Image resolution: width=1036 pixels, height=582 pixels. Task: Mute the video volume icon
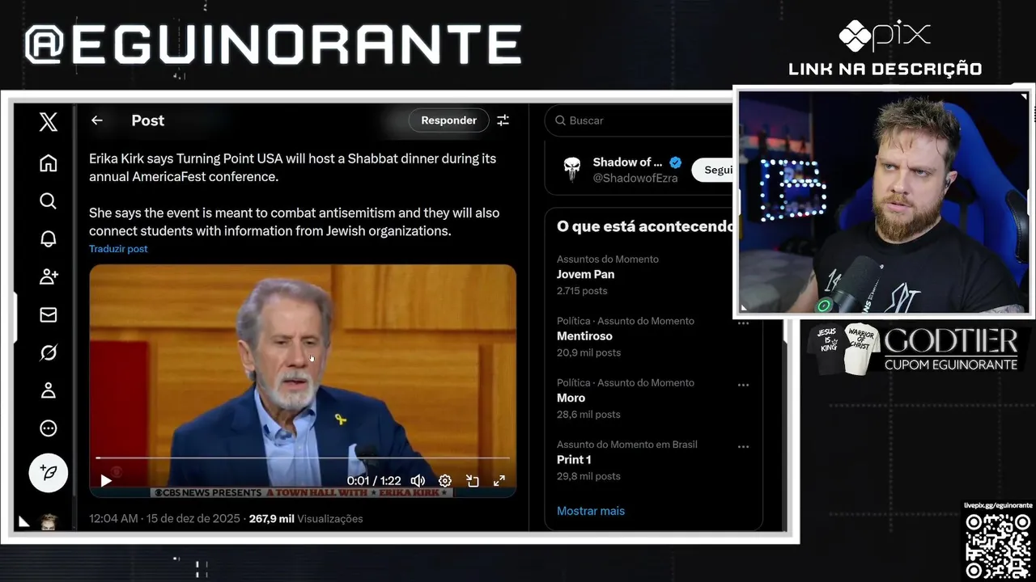tap(418, 481)
